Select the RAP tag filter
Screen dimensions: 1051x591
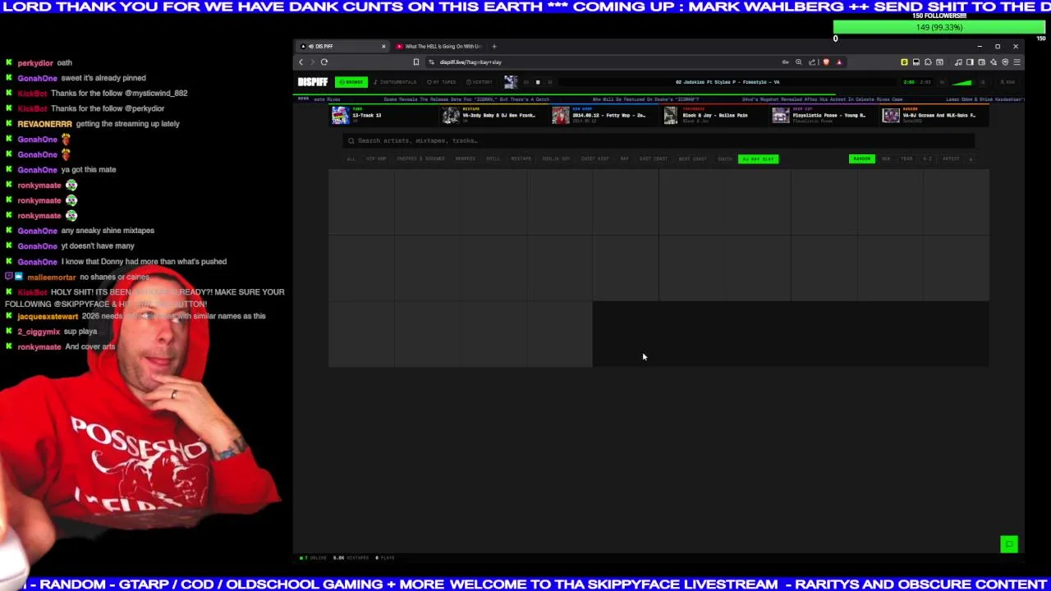pos(625,158)
